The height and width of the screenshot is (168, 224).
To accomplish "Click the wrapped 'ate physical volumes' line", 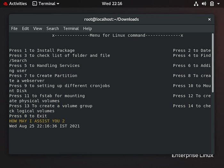I will (x=35, y=101).
